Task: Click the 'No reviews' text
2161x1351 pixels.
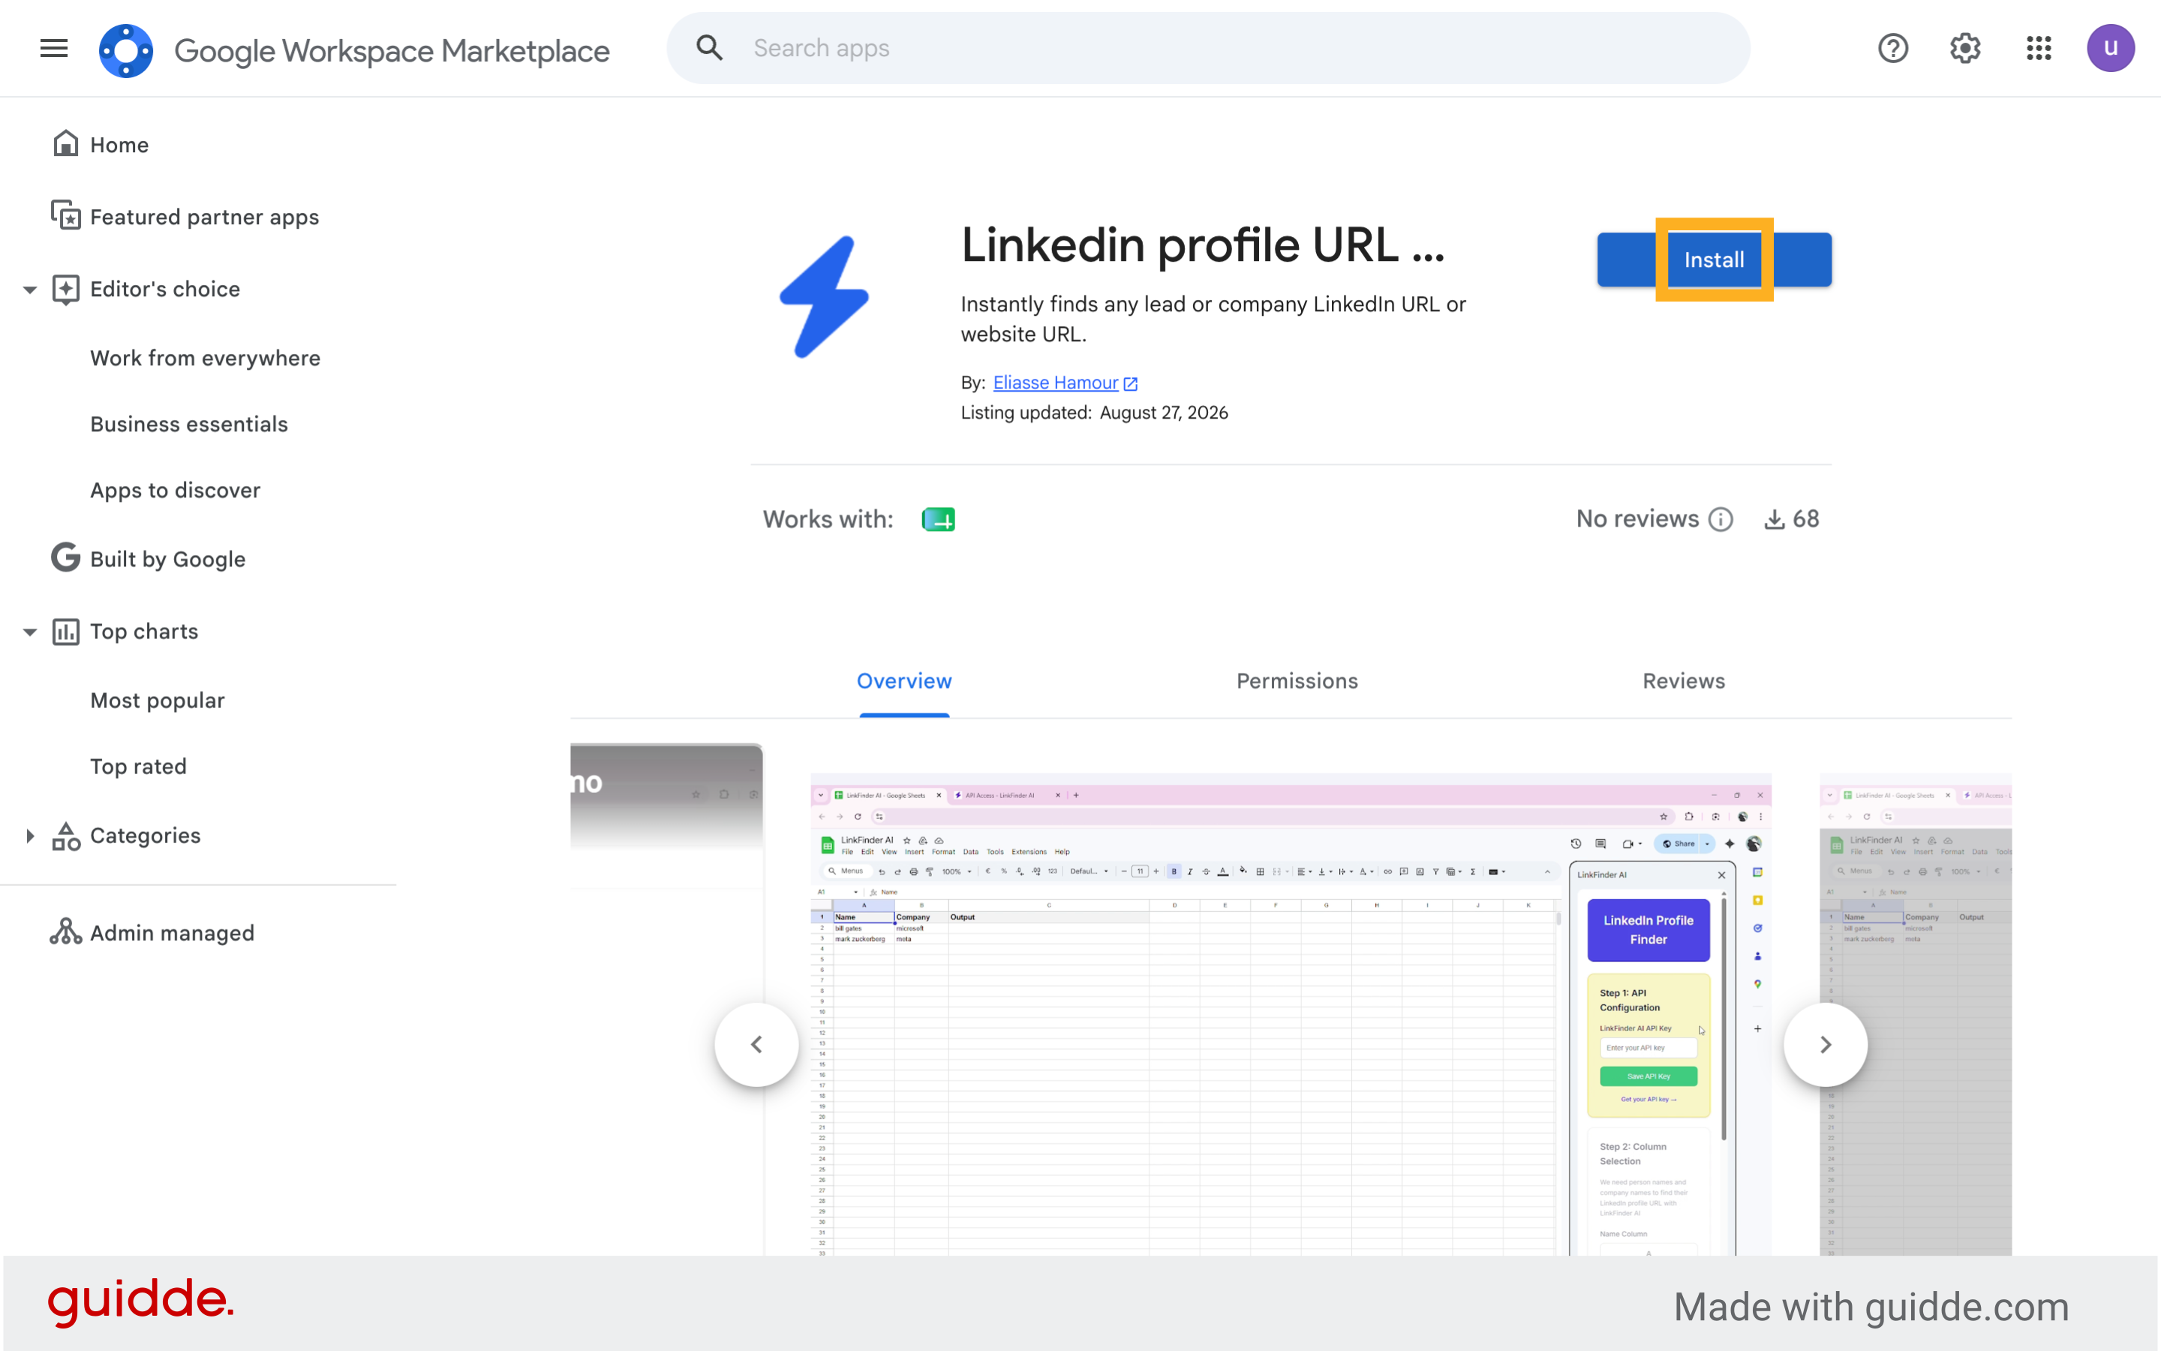Action: pyautogui.click(x=1637, y=519)
